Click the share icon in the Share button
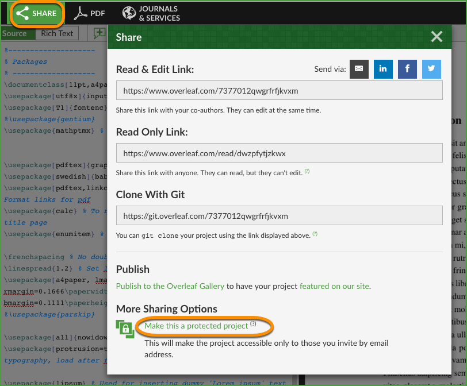467x386 pixels. [x=22, y=13]
